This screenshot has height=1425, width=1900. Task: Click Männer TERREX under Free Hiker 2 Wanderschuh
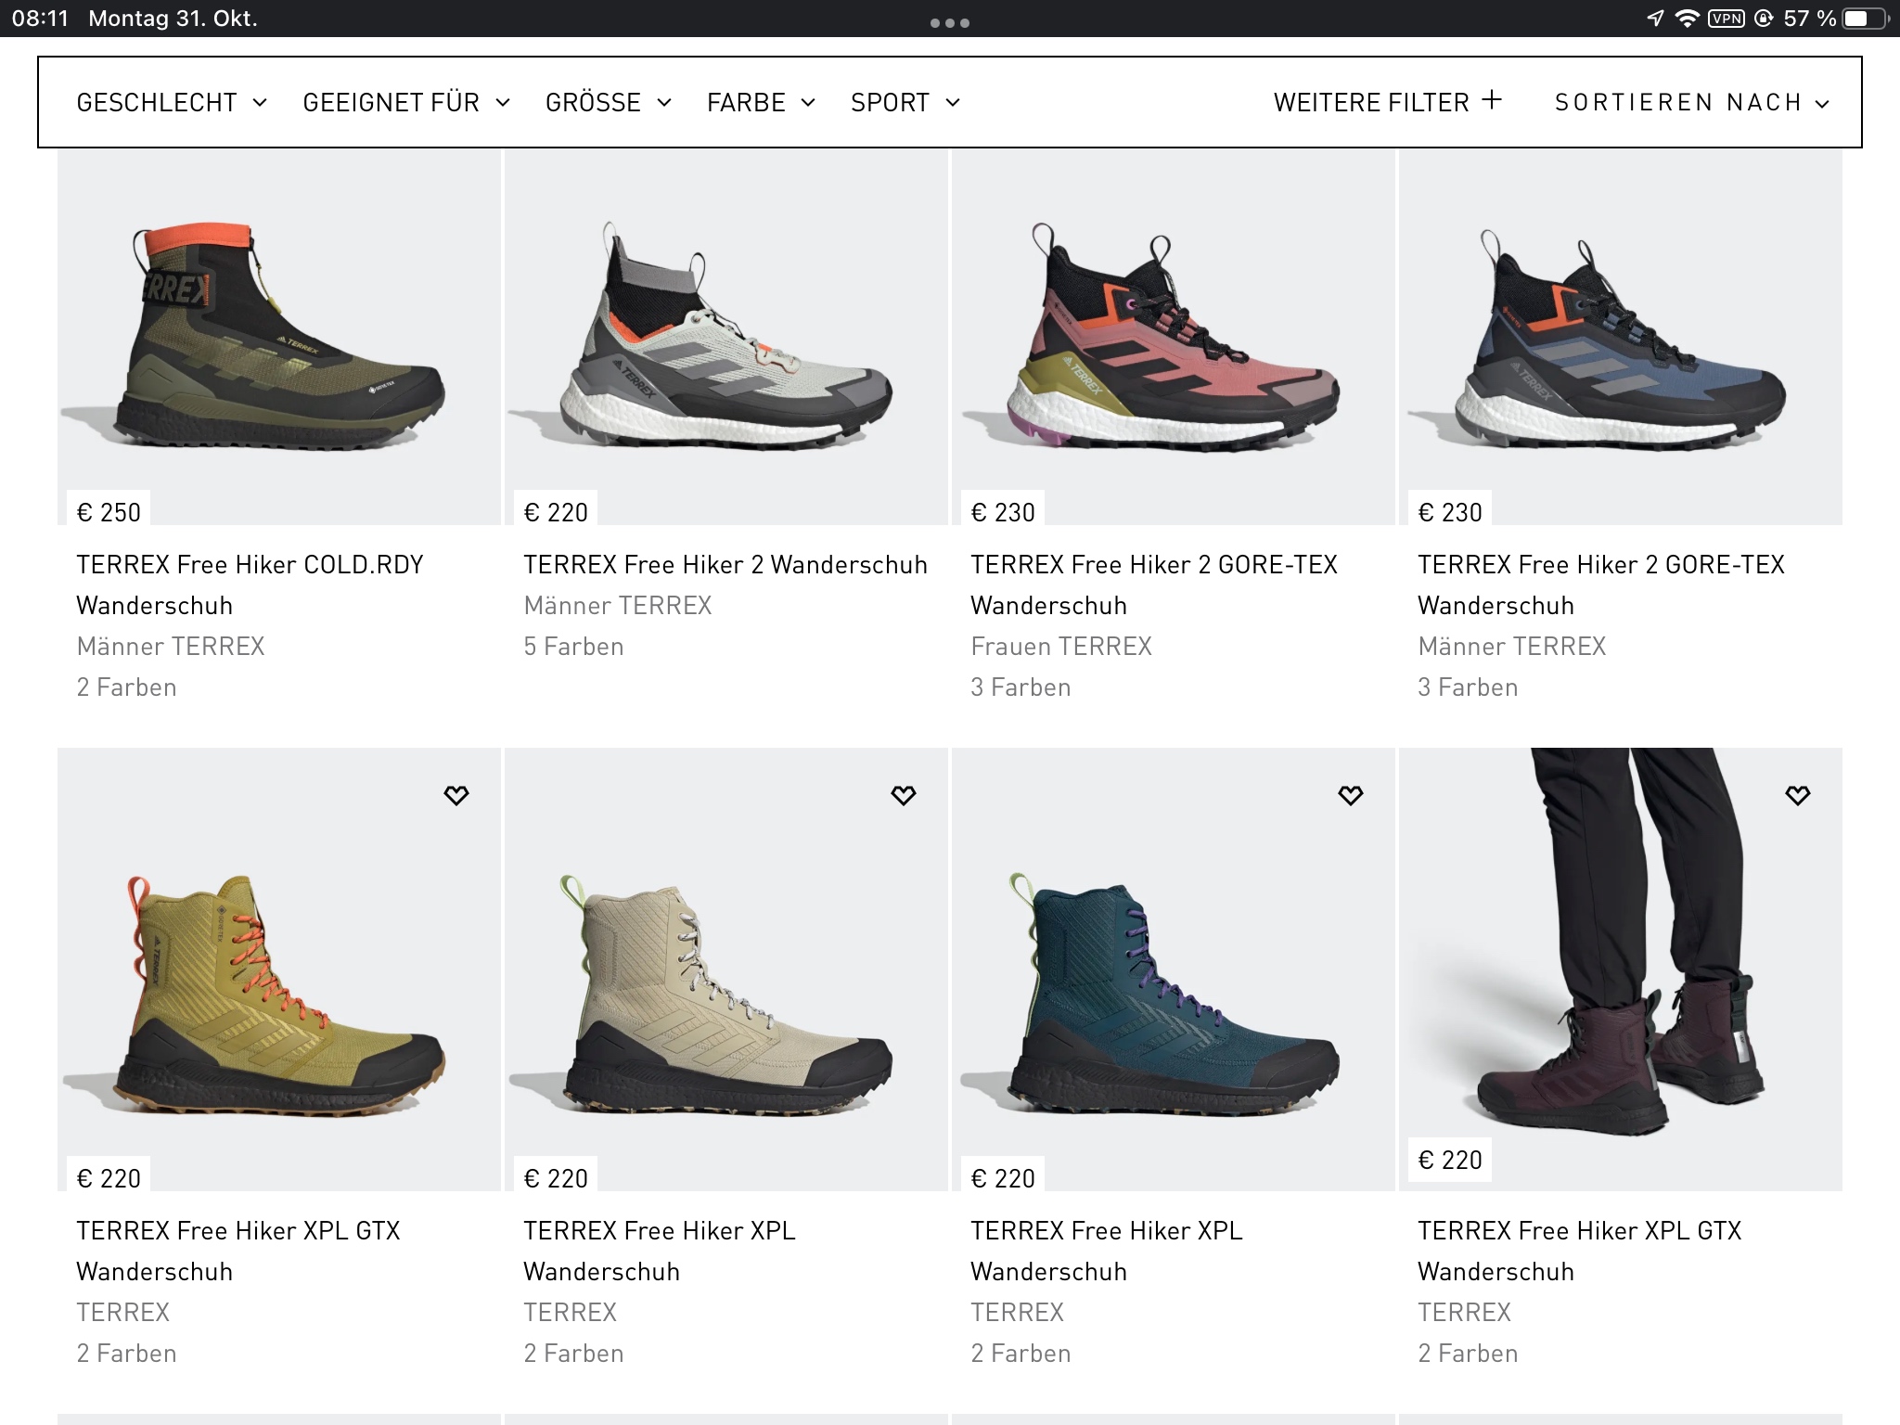tap(618, 606)
